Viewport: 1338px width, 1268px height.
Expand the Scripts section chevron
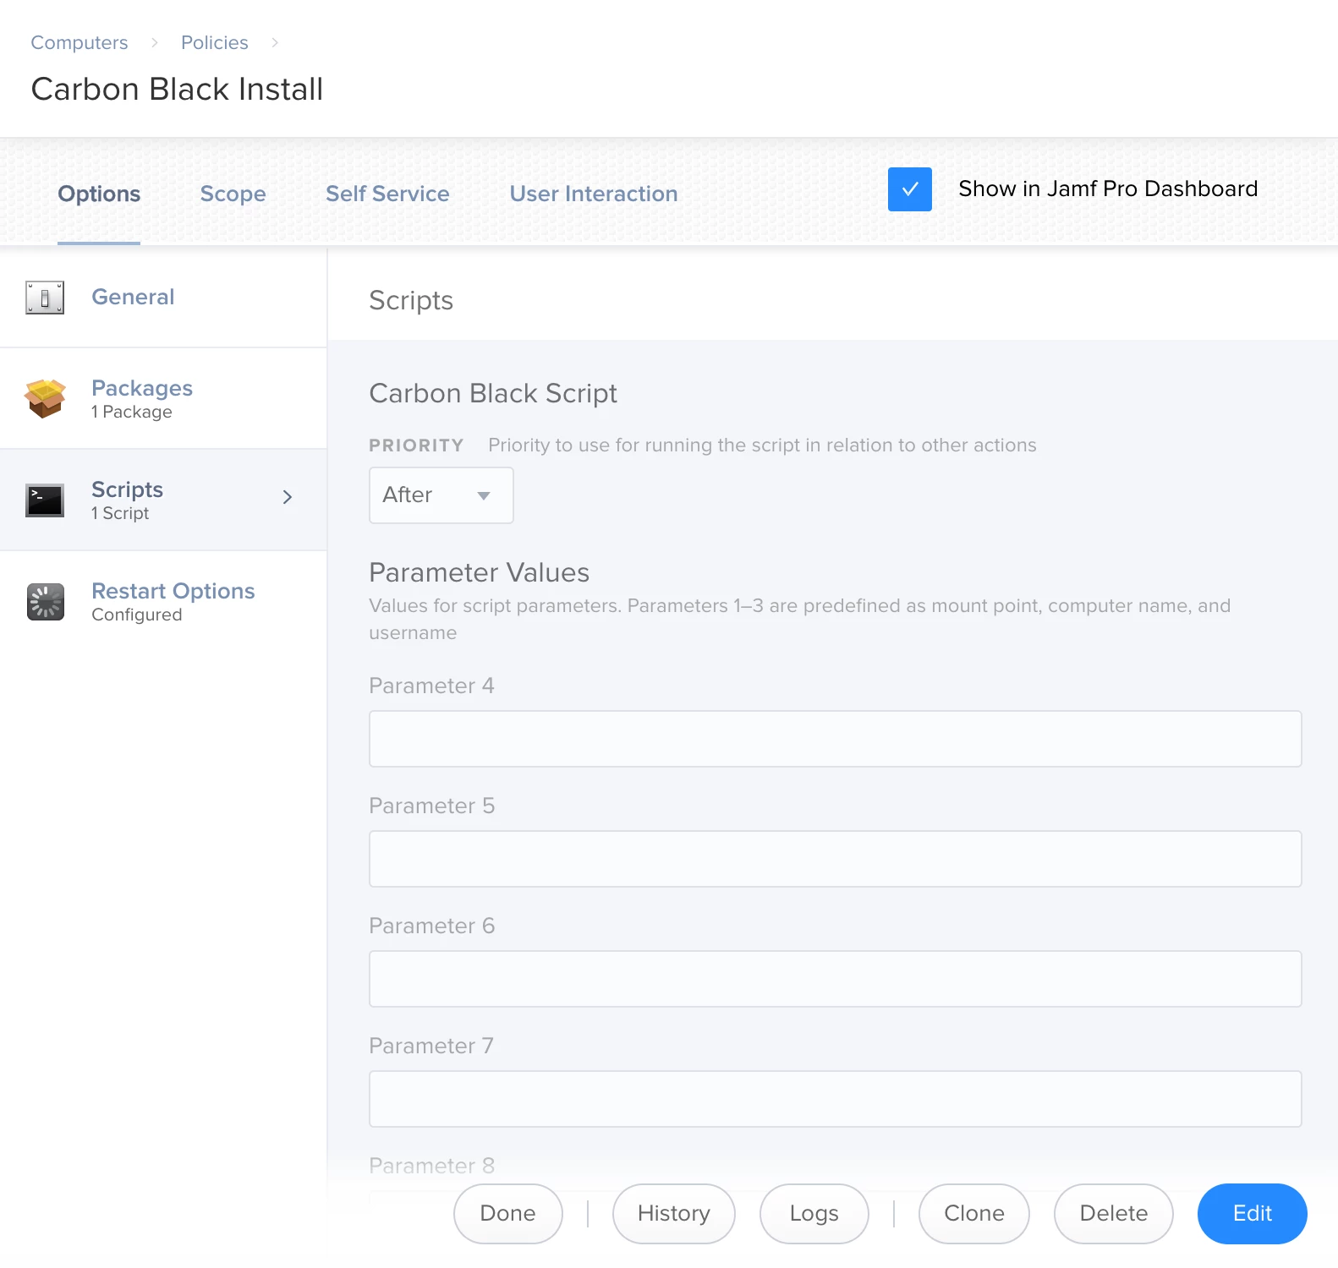[288, 497]
